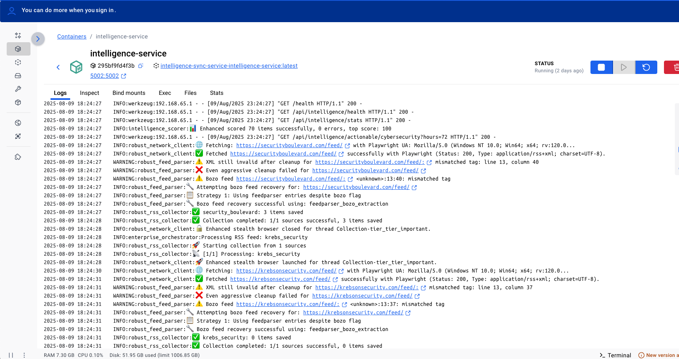
Task: Open Ask Gordon sparkle icon in sidebar
Action: click(x=18, y=36)
